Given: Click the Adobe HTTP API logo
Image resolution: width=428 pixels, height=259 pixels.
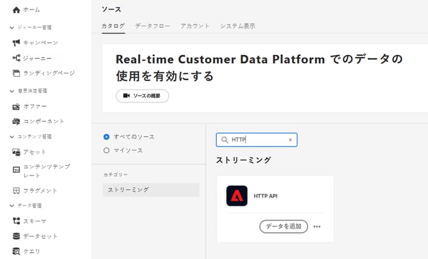Looking at the screenshot, I should (237, 196).
